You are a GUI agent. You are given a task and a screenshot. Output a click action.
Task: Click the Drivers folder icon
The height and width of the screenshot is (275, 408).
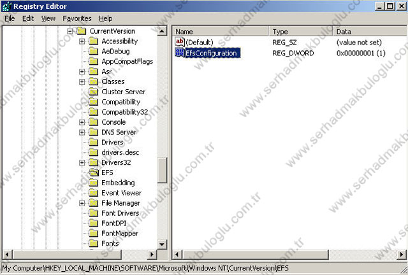[x=94, y=143]
